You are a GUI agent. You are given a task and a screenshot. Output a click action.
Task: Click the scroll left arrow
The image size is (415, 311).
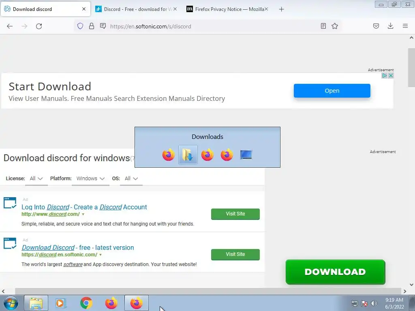coord(3,291)
